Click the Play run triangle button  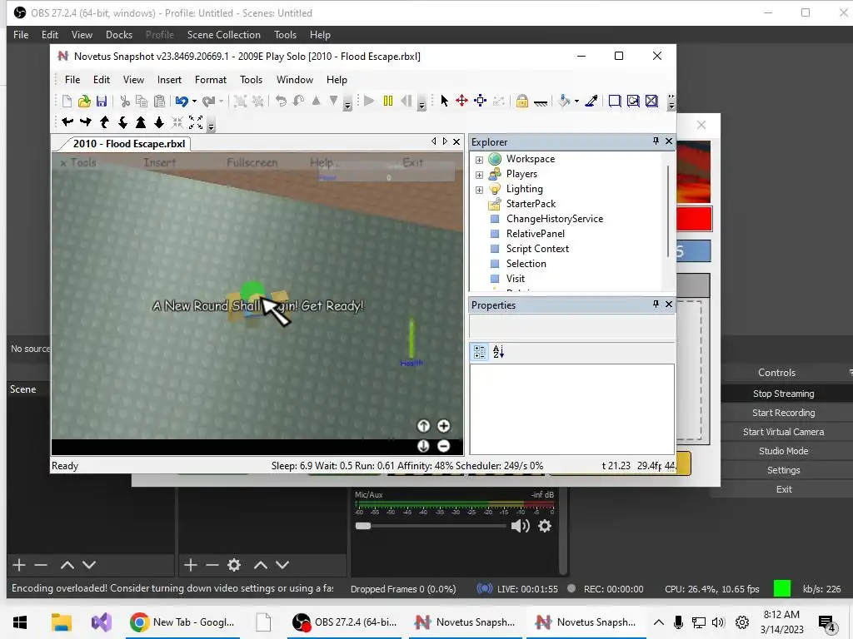[x=369, y=101]
